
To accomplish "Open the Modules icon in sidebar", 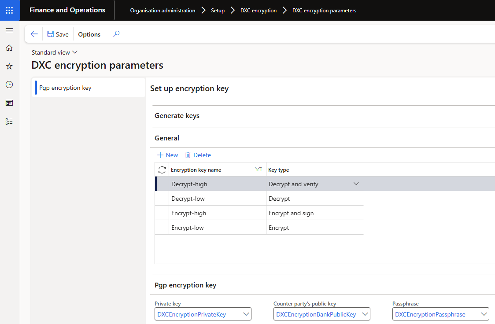I will [9, 121].
